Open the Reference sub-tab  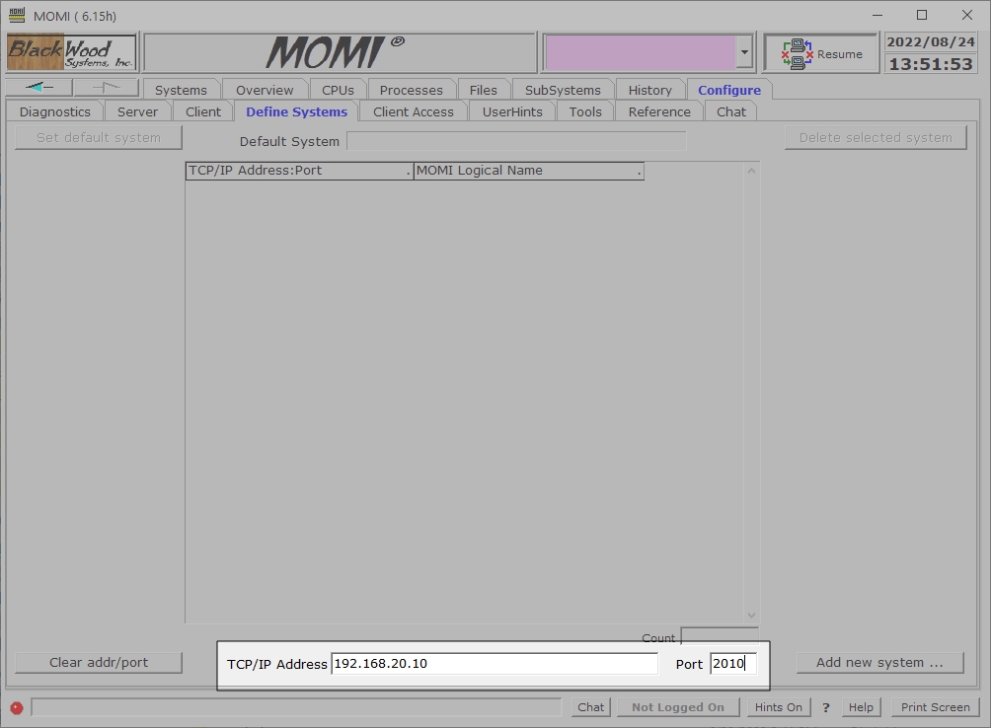[x=659, y=111]
